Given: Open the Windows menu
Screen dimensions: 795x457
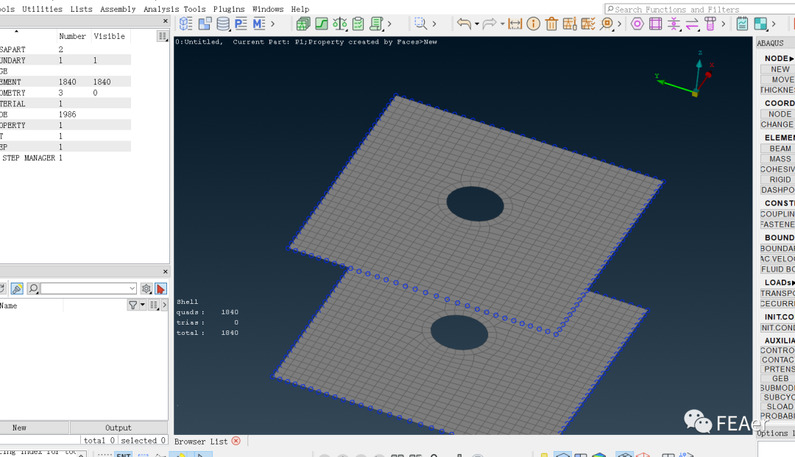Looking at the screenshot, I should (268, 9).
